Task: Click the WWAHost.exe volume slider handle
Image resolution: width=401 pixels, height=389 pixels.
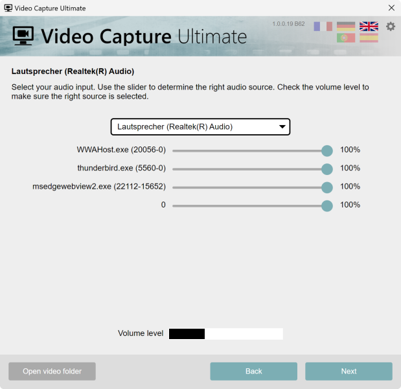Action: 327,150
